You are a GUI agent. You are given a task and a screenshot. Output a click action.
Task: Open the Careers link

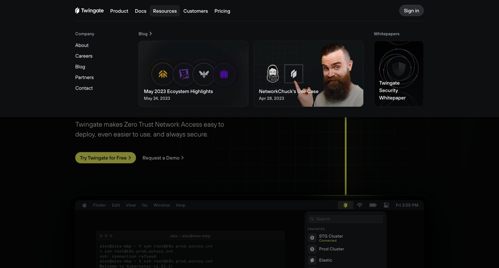coord(84,56)
